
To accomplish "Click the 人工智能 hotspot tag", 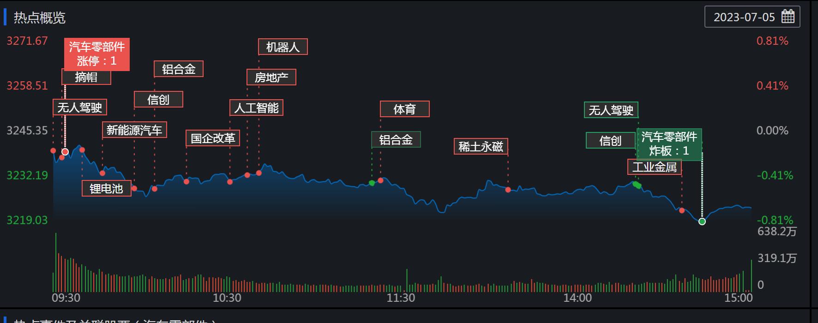I will (256, 108).
